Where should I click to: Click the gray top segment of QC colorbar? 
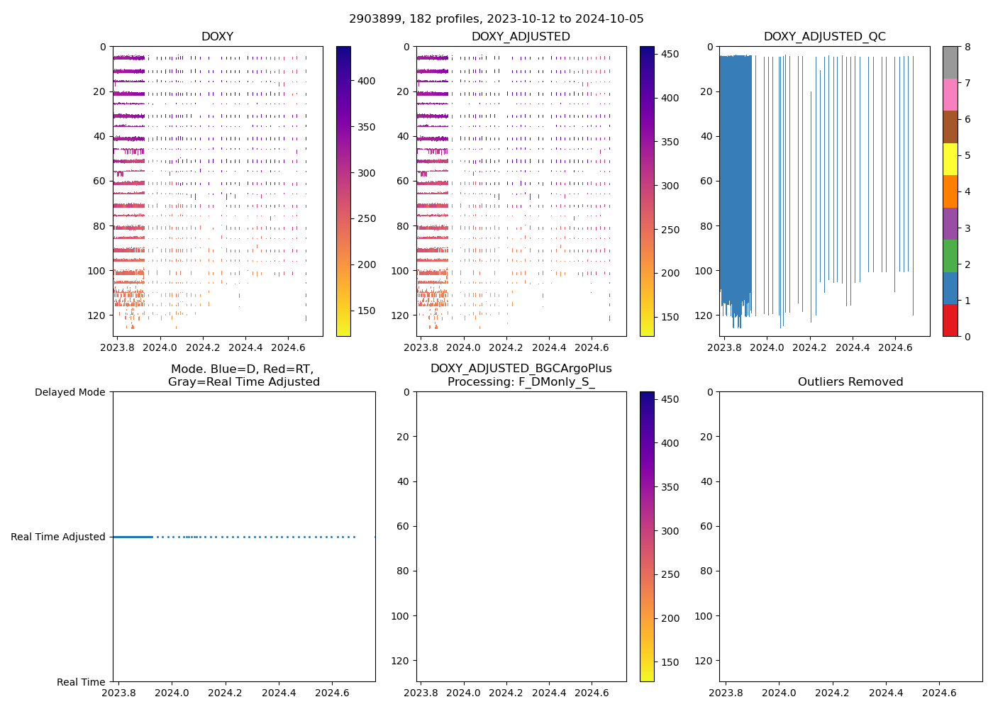(x=950, y=62)
